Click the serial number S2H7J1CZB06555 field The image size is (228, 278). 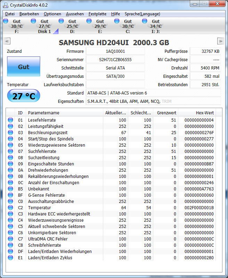(x=115, y=59)
